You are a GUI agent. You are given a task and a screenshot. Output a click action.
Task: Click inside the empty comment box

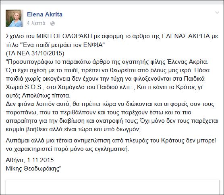coord(112,187)
